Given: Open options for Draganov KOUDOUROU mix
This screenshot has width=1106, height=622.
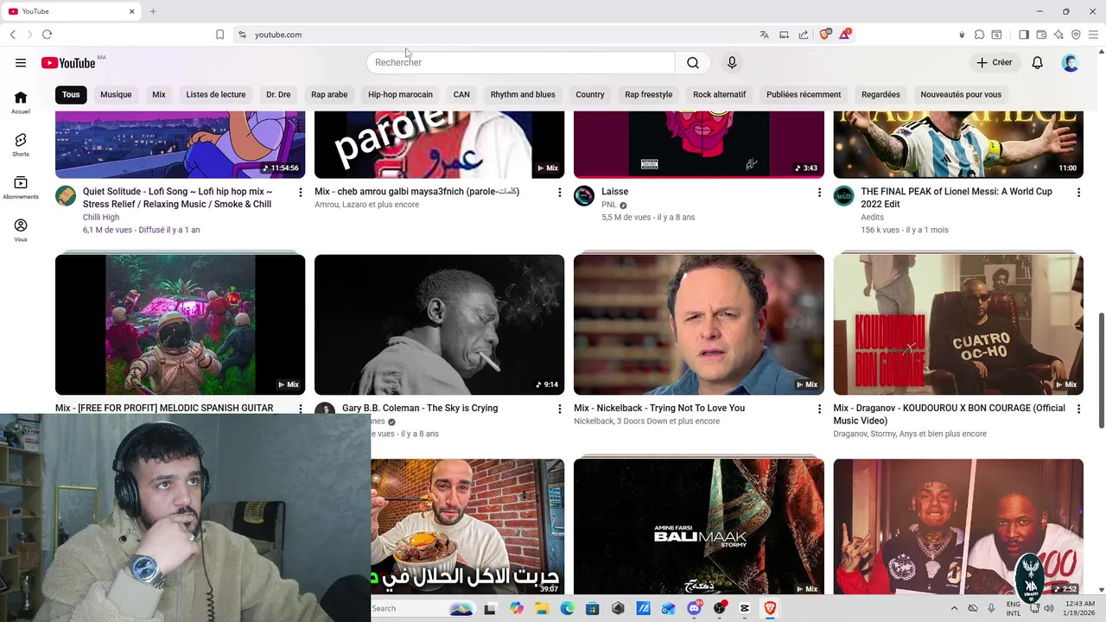Looking at the screenshot, I should click(1078, 409).
